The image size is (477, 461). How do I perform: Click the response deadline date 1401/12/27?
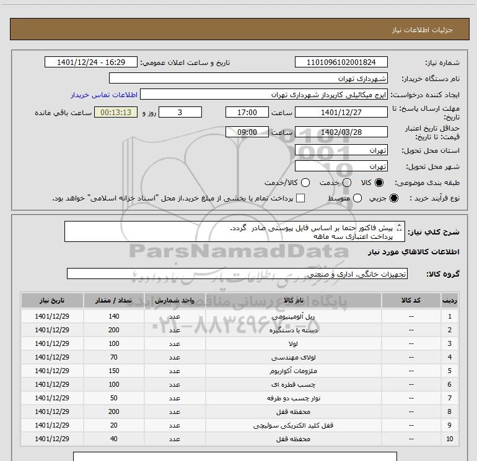click(341, 113)
